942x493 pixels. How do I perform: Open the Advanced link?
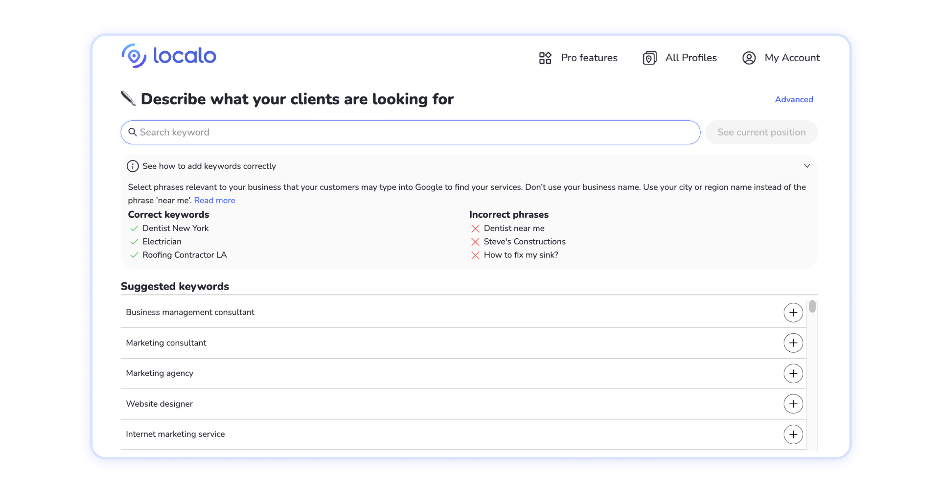(794, 99)
